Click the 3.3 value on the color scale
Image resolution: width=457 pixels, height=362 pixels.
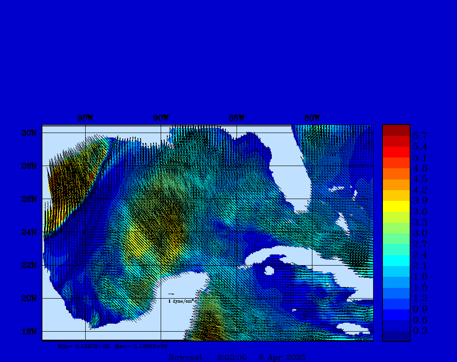(x=420, y=222)
